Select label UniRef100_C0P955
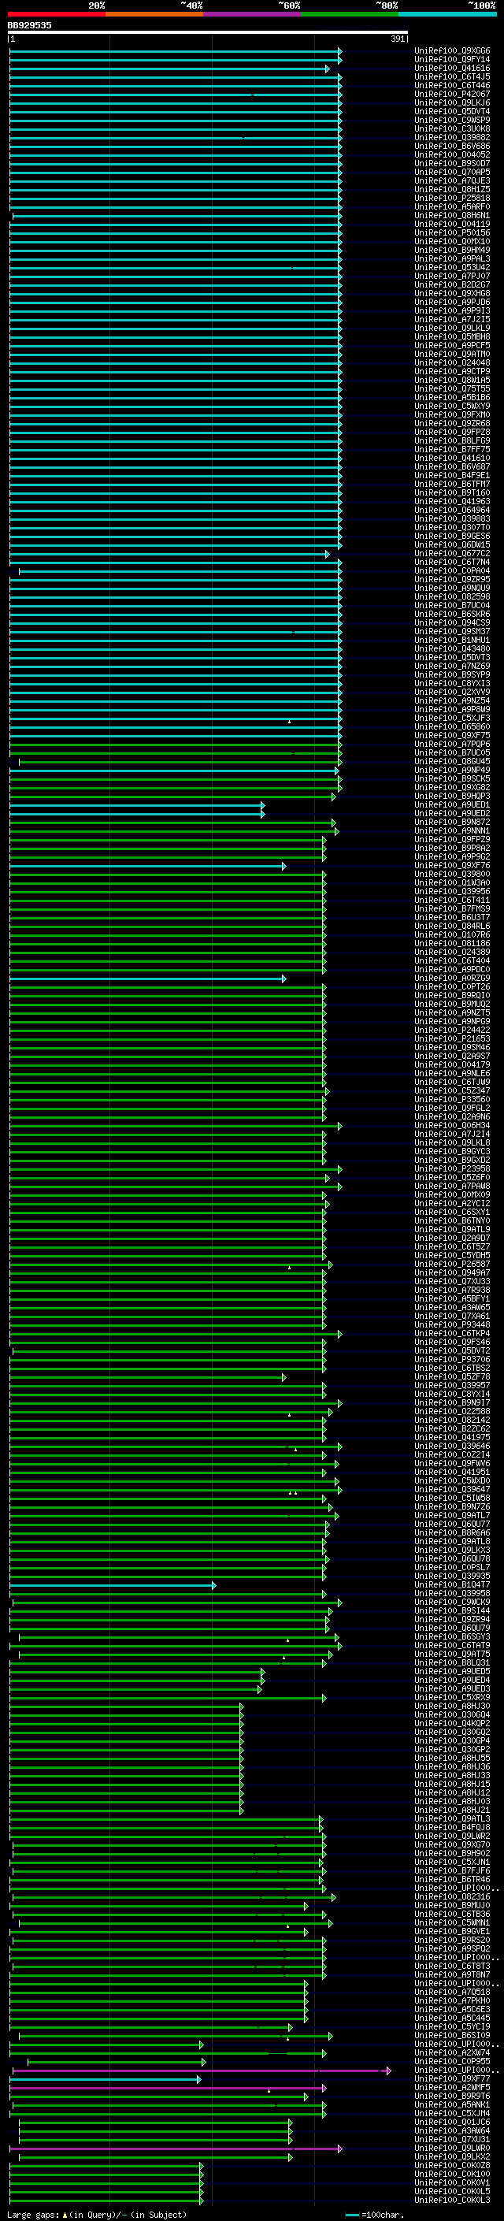 pos(452,2062)
